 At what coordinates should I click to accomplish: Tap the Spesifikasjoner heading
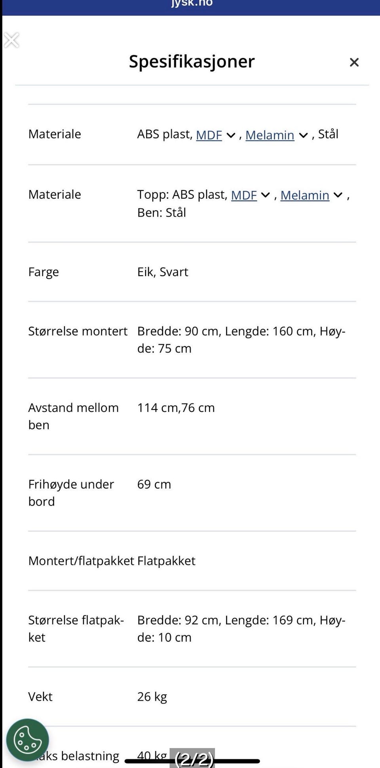tap(192, 61)
